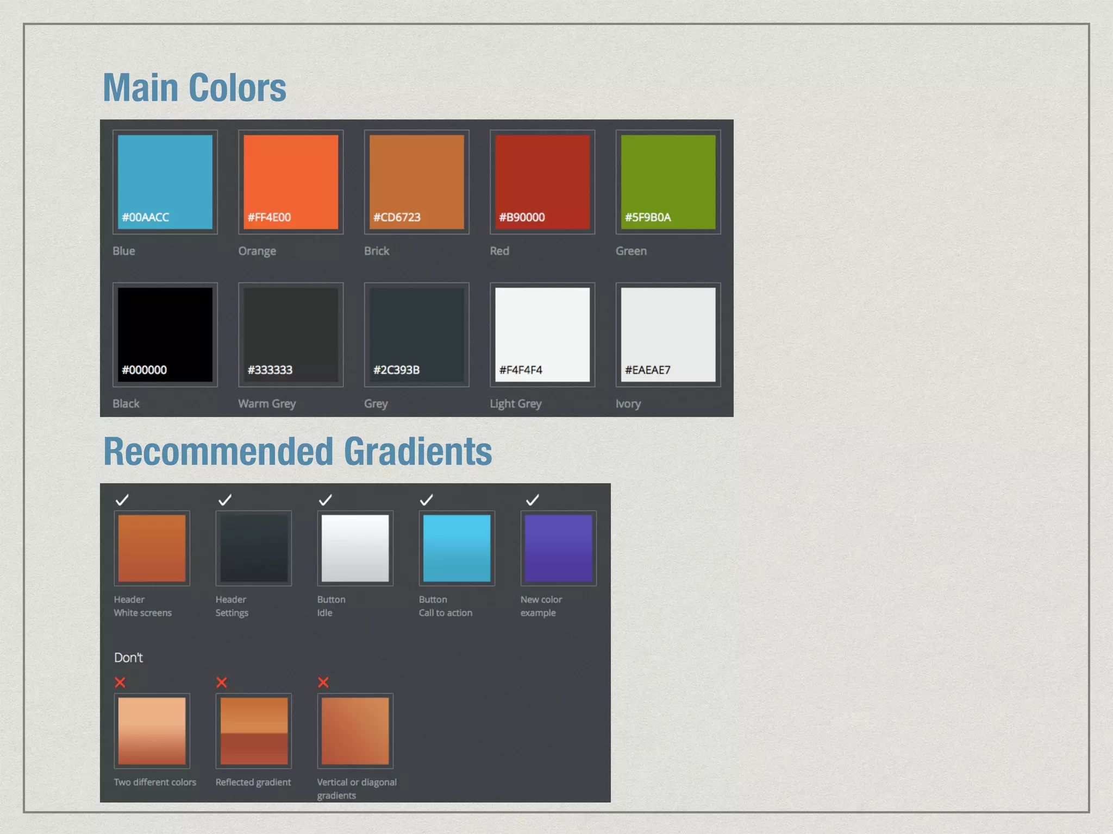Screen dimensions: 1113x834
Task: Select the Header Settings gradient swatch
Action: click(x=254, y=548)
